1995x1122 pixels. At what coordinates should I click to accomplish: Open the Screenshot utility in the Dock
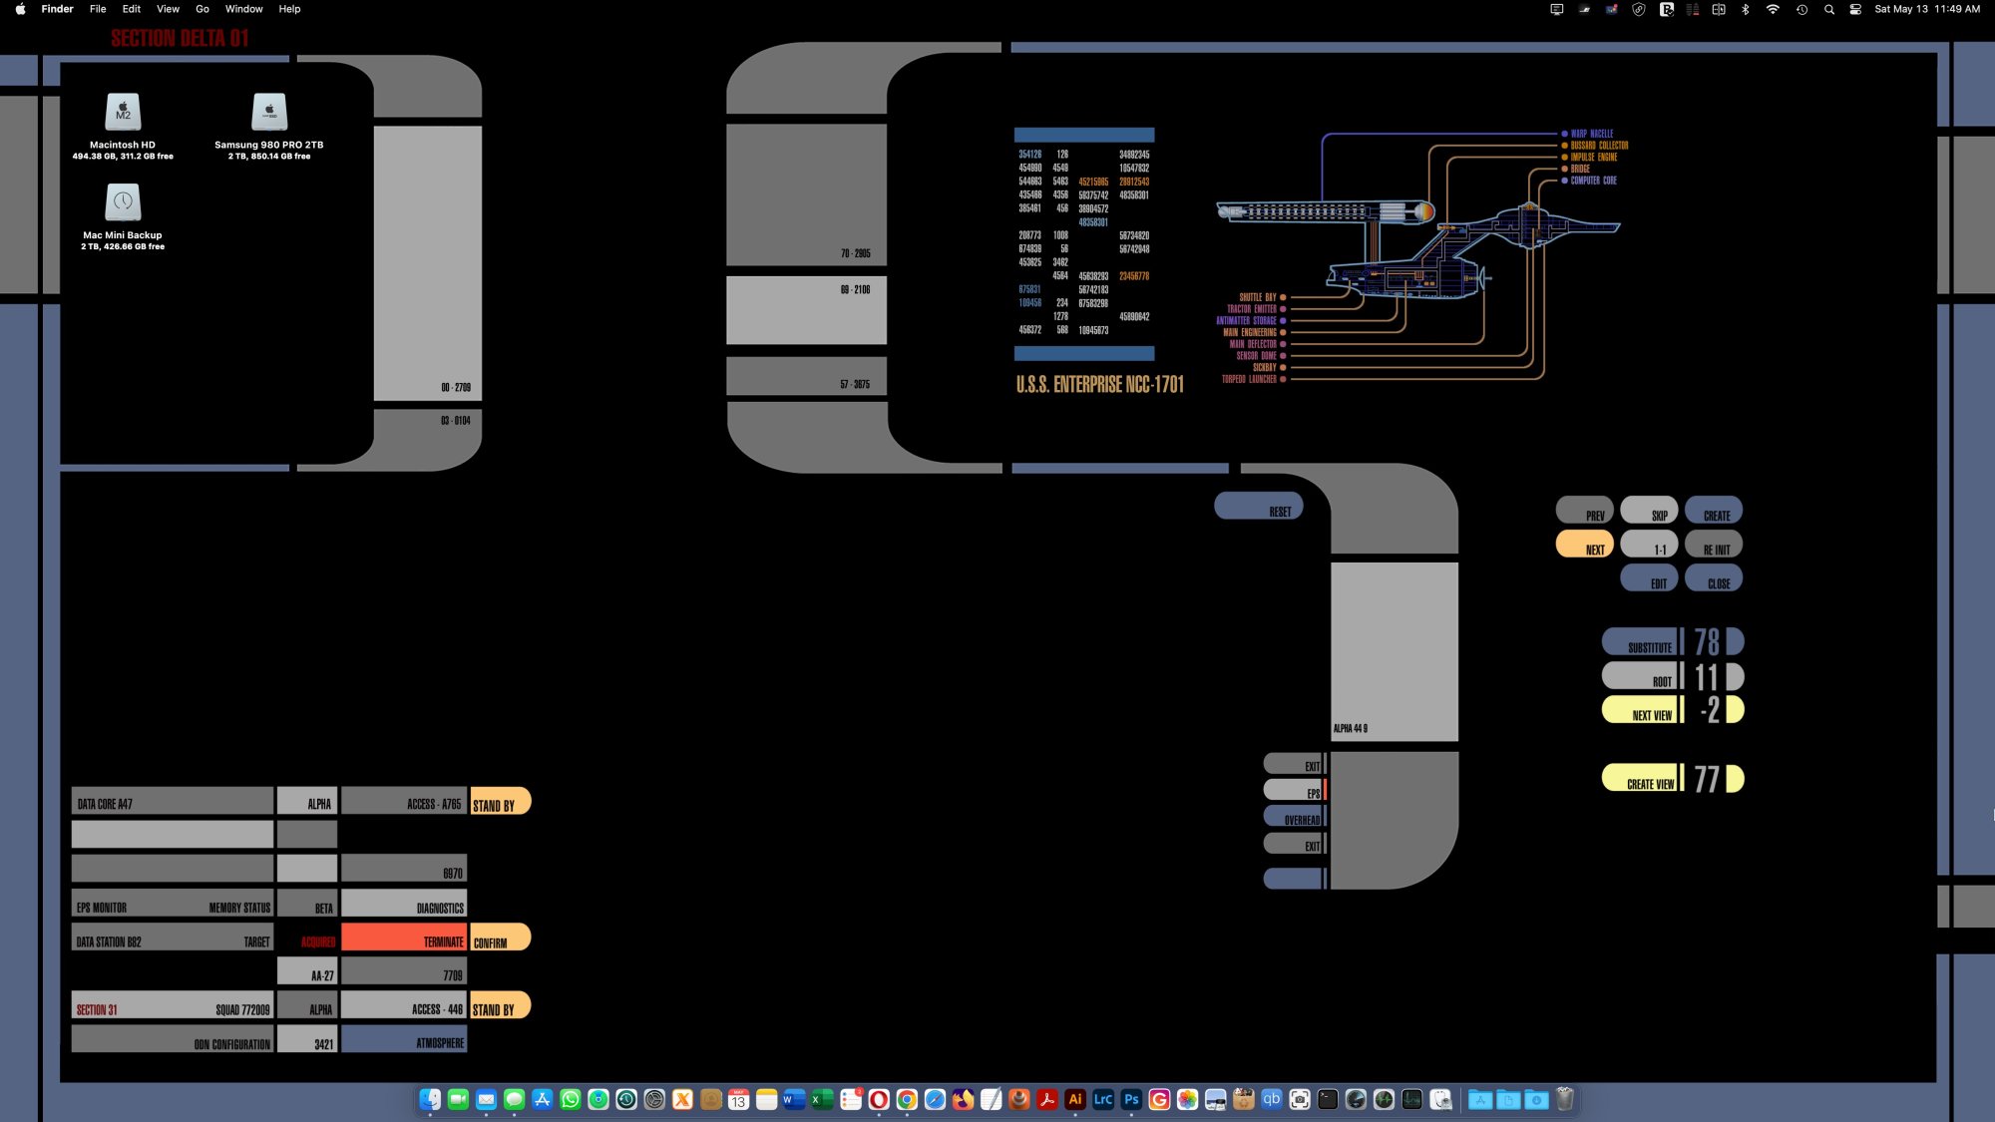tap(1300, 1099)
